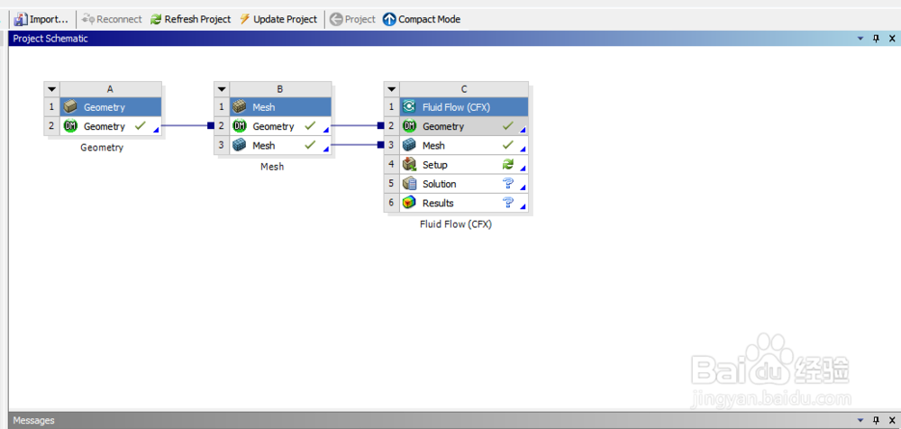Click column header B of Mesh system
This screenshot has width=901, height=429.
[280, 89]
